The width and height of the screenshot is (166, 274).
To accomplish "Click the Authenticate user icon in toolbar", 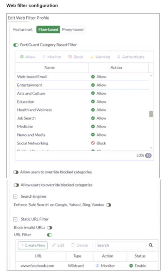I will (x=119, y=57).
